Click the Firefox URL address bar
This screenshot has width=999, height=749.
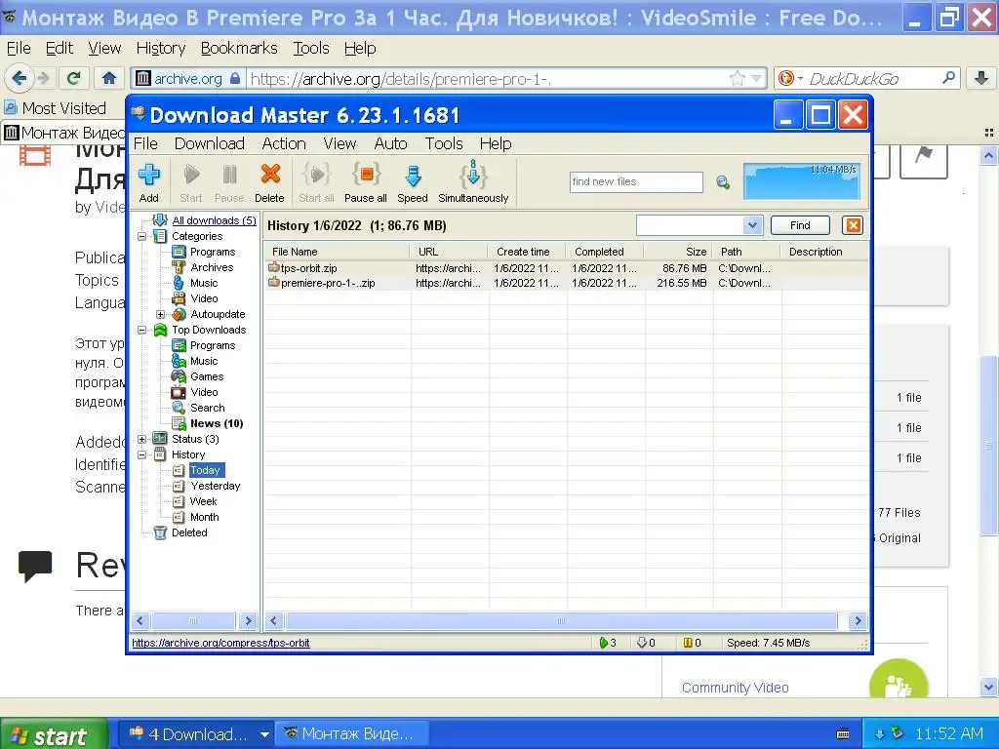(488, 79)
